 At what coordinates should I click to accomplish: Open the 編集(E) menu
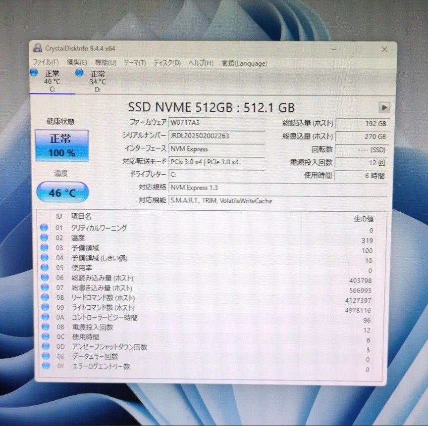click(77, 63)
